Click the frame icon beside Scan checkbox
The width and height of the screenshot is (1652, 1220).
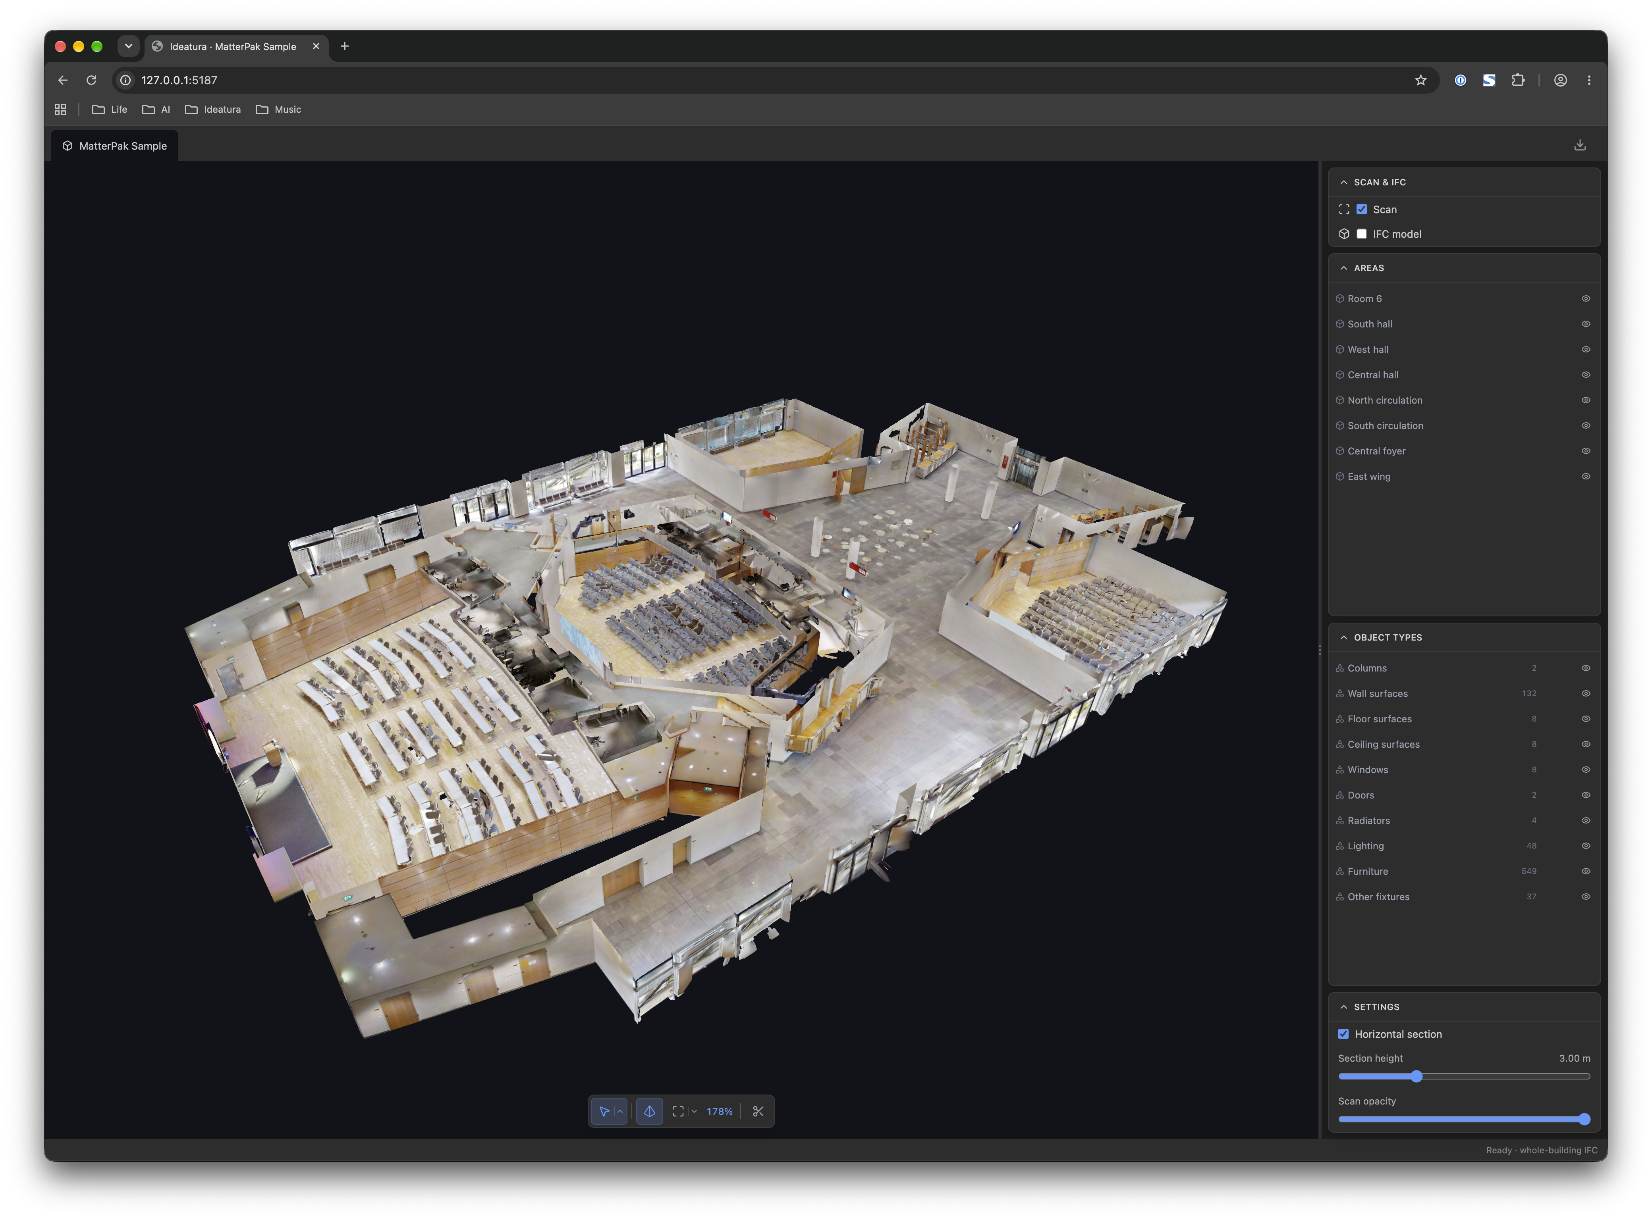[x=1344, y=210]
